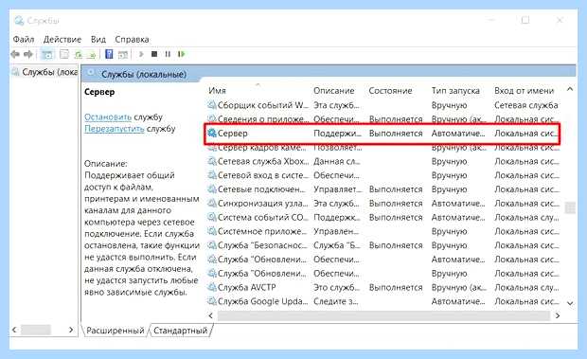Viewport: 587px width, 359px height.
Task: Click gear icon of Синхронизация узла... row
Action: [x=212, y=204]
